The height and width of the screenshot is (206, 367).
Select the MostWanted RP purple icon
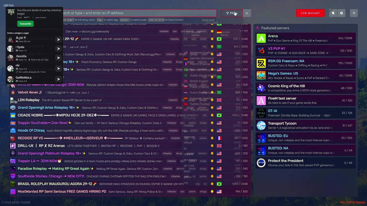[13, 191]
